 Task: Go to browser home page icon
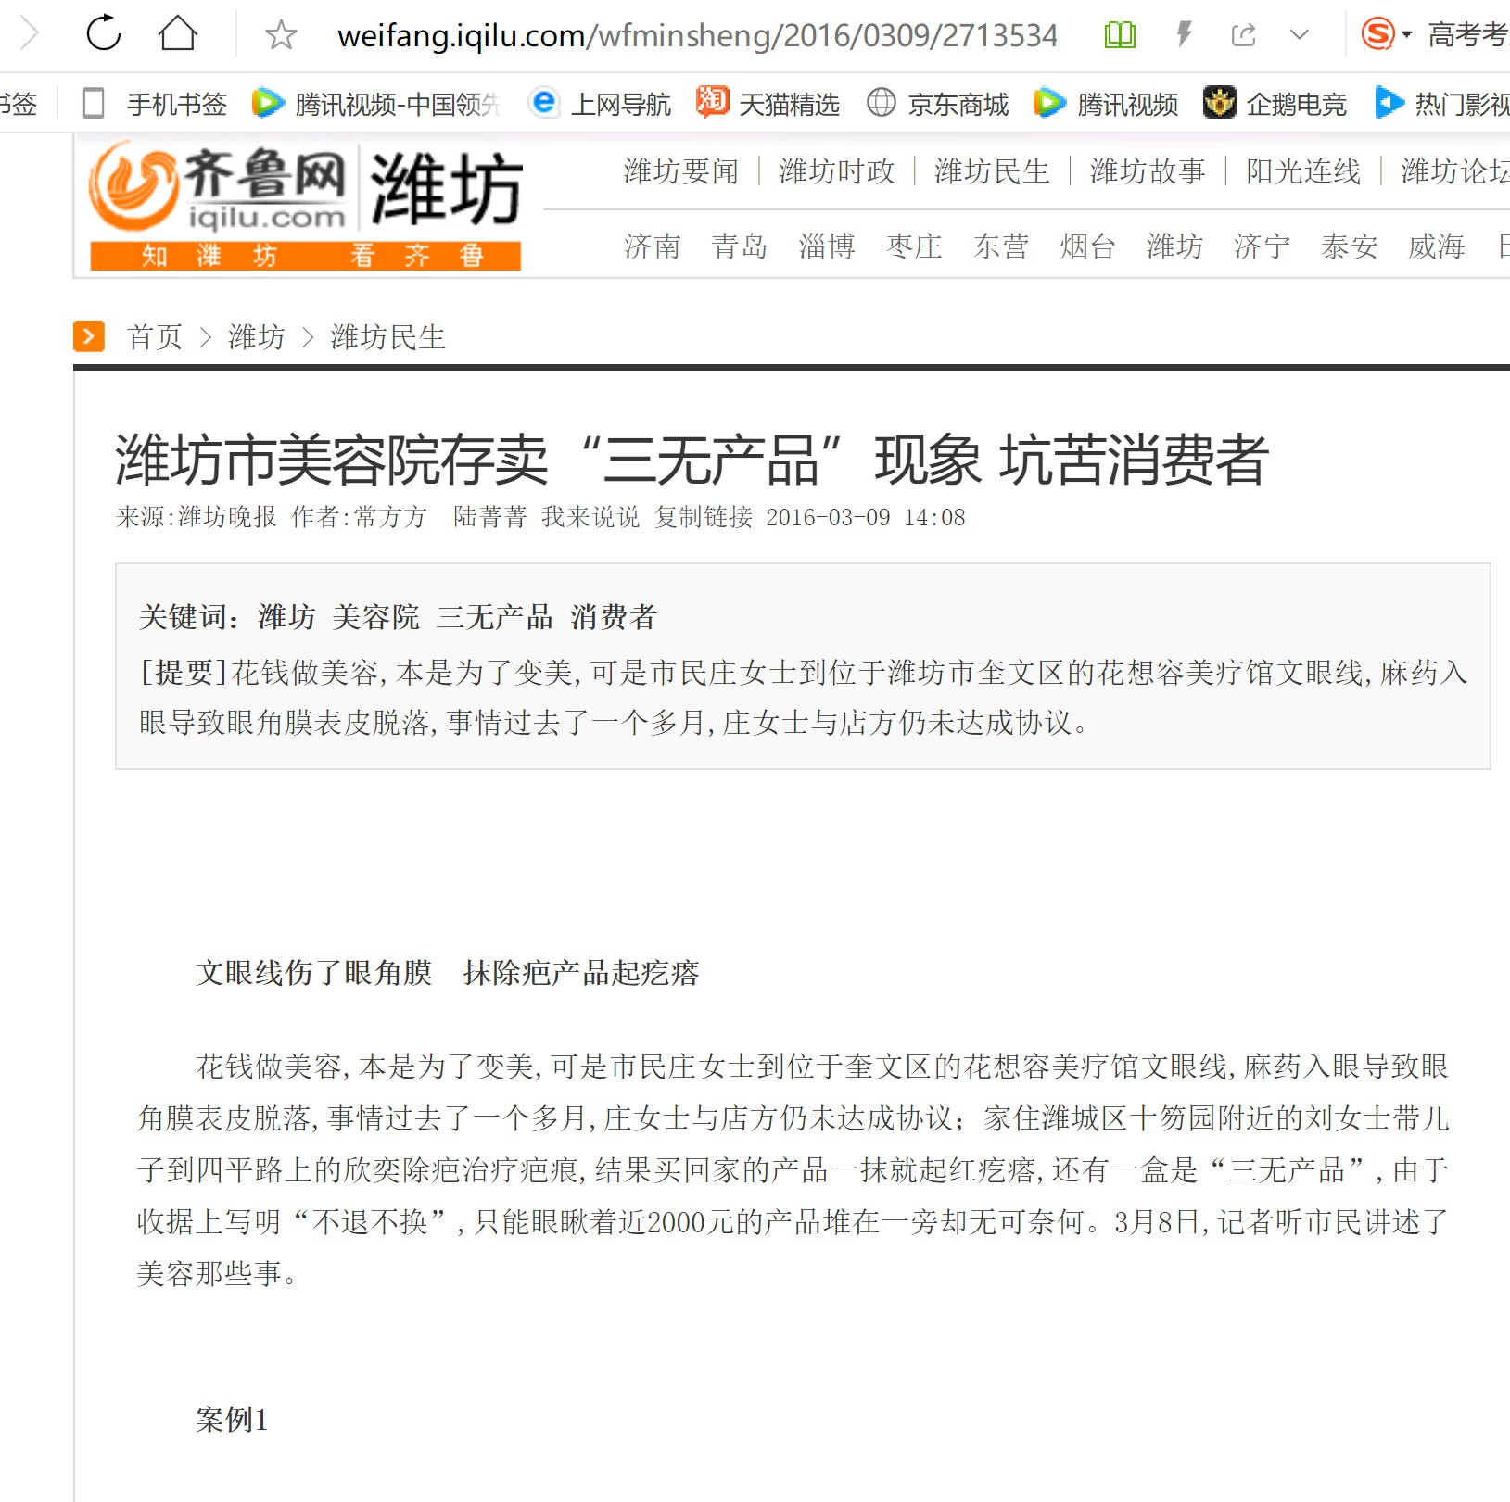point(177,34)
